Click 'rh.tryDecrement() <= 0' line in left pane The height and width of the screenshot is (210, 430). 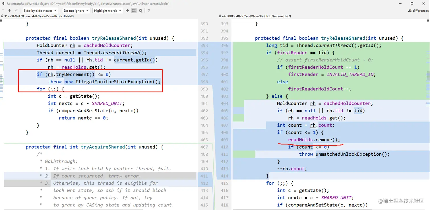[x=74, y=74]
